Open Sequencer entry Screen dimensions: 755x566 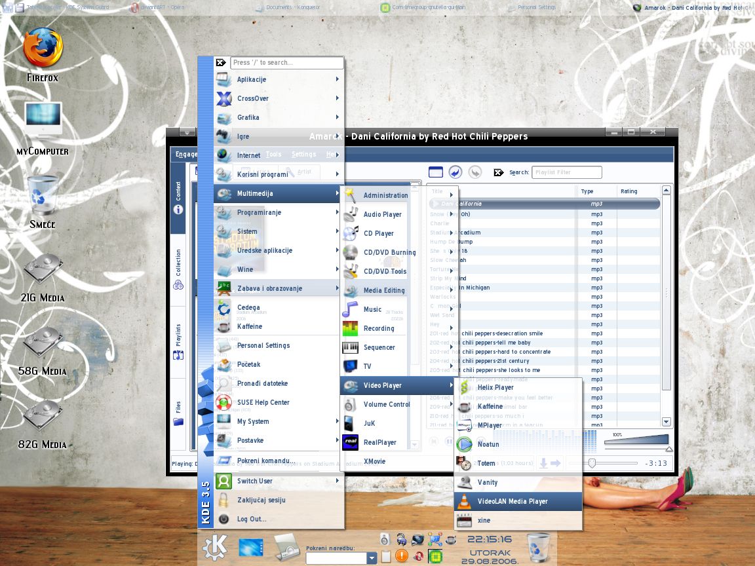[x=398, y=347]
